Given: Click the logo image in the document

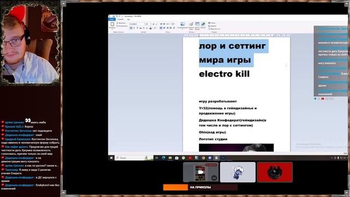Looking at the screenshot, I should 236,148.
